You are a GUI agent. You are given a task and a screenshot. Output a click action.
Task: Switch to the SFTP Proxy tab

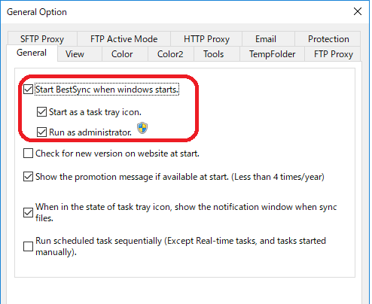(x=42, y=39)
